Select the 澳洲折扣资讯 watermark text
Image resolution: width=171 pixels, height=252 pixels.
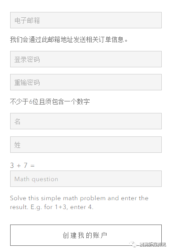coord(152,244)
